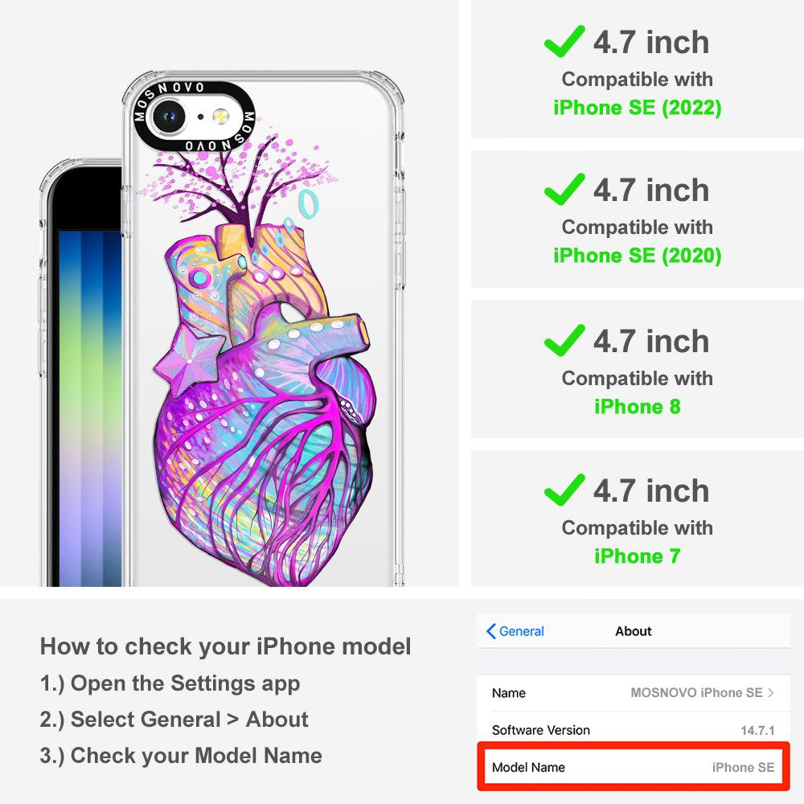This screenshot has height=804, width=804.
Task: Open the Name row chevron for MOSNOVO iPhone SE
Action: pyautogui.click(x=771, y=693)
